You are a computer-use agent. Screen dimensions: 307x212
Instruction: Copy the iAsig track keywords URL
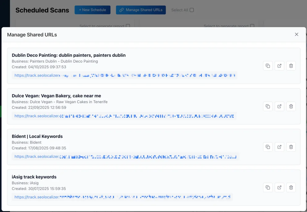268,187
